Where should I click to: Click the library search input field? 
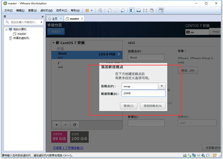pyautogui.click(x=24, y=22)
